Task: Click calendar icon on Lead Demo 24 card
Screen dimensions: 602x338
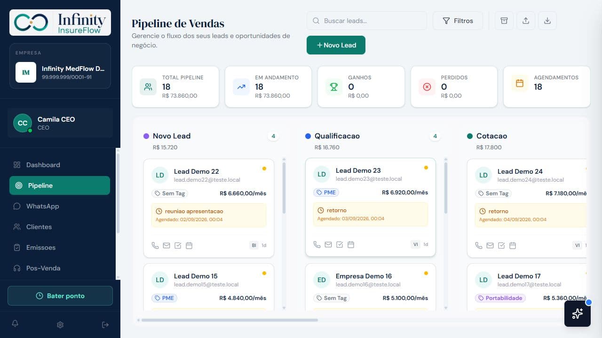Action: point(513,245)
